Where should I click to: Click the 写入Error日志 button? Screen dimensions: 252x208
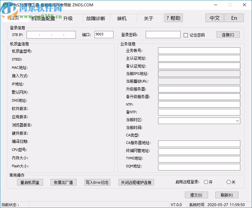pos(97,182)
